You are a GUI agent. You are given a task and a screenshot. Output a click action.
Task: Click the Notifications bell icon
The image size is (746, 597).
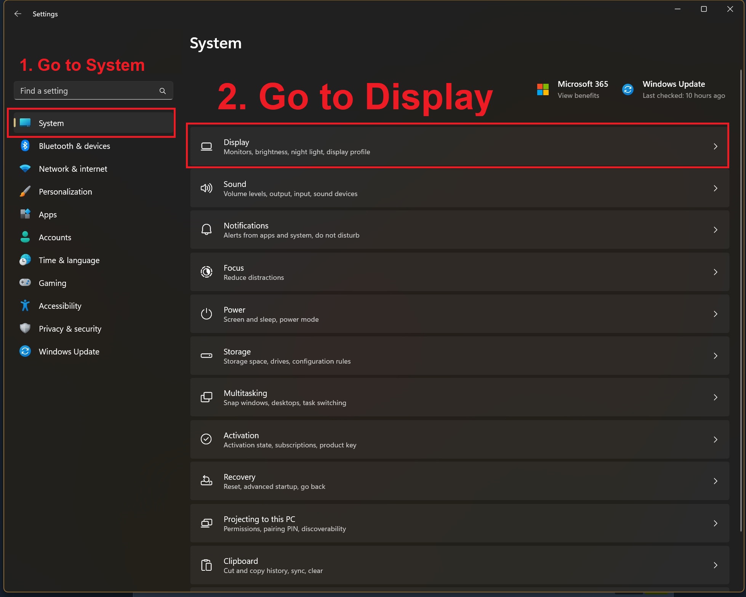(x=206, y=230)
